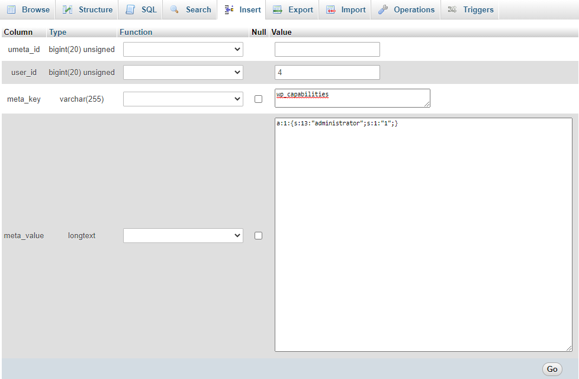Open the Triggers tab
This screenshot has width=579, height=379.
[x=470, y=9]
